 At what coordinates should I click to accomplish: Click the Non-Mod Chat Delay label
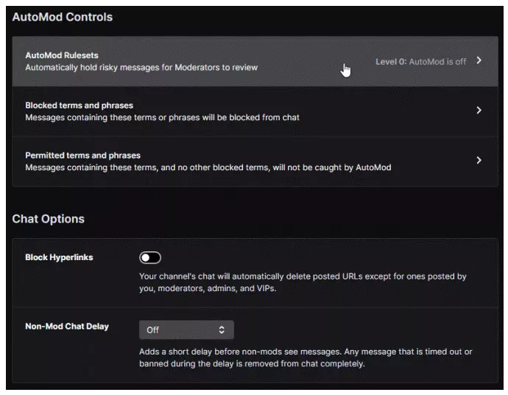point(67,326)
